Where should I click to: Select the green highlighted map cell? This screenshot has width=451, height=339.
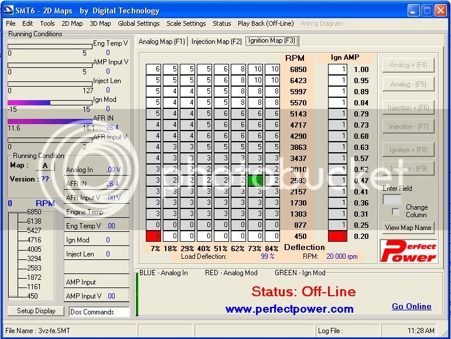[255, 180]
